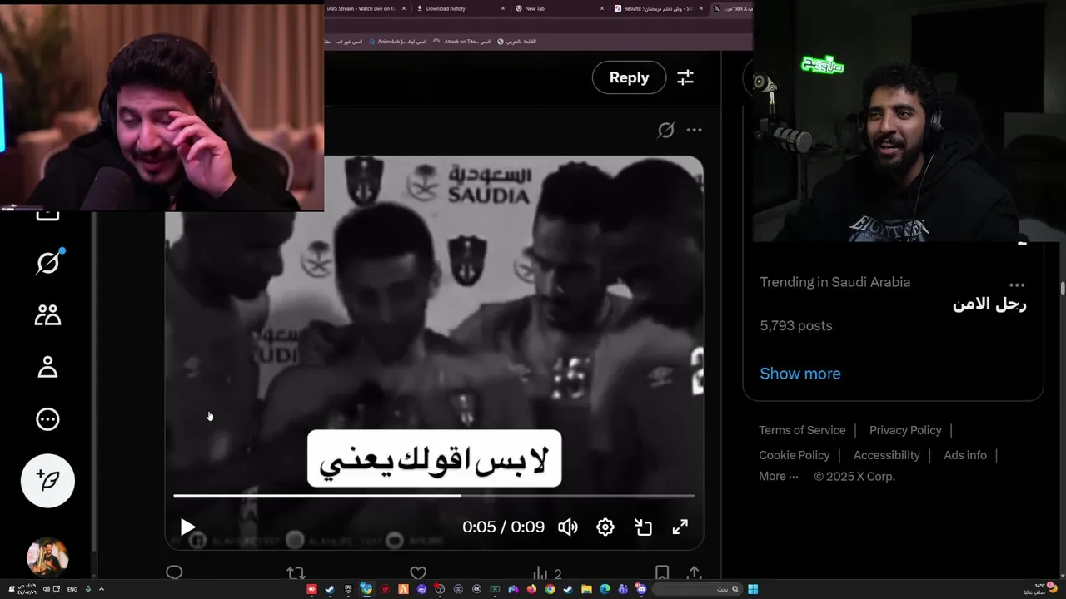This screenshot has width=1066, height=599.
Task: Open File Explorer from the taskbar
Action: click(x=586, y=589)
